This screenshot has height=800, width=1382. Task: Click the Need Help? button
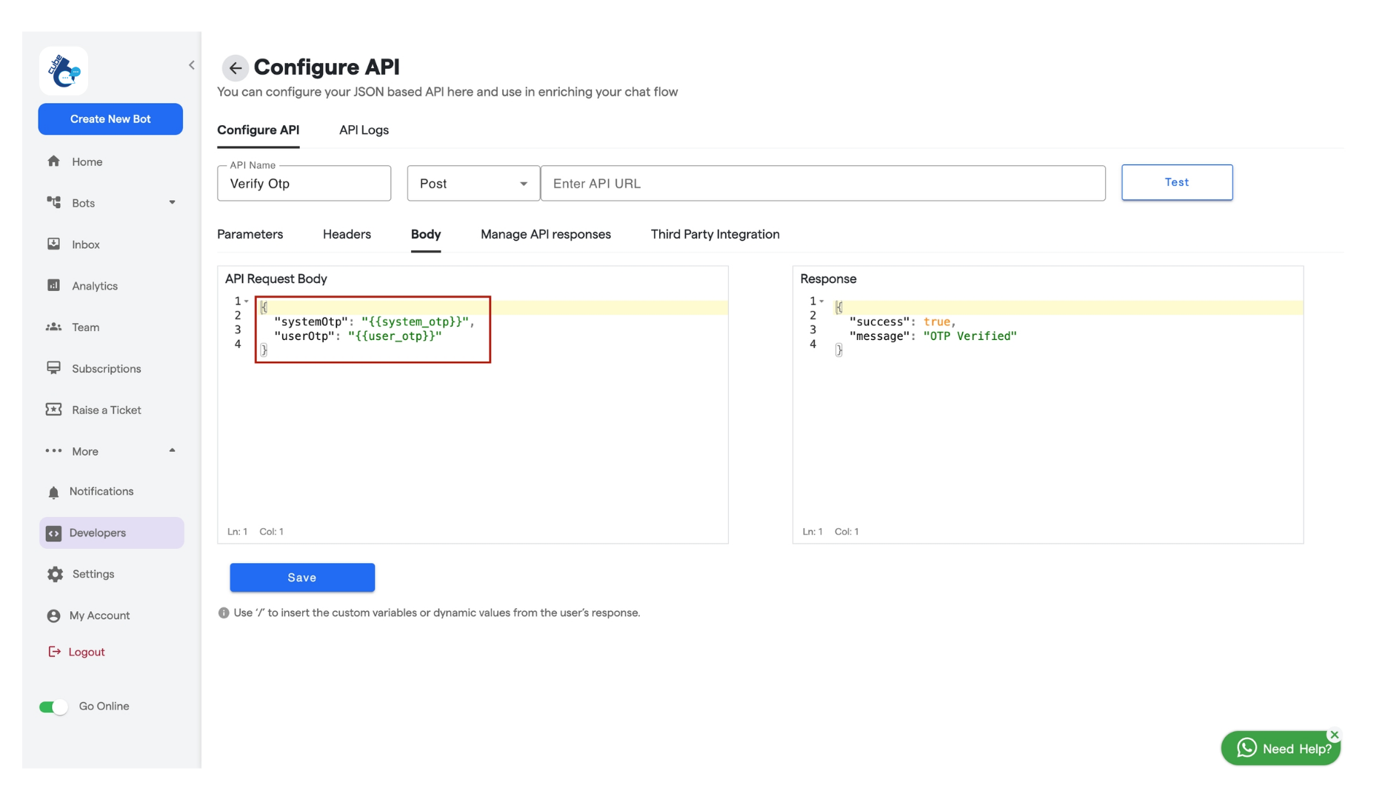(x=1281, y=748)
